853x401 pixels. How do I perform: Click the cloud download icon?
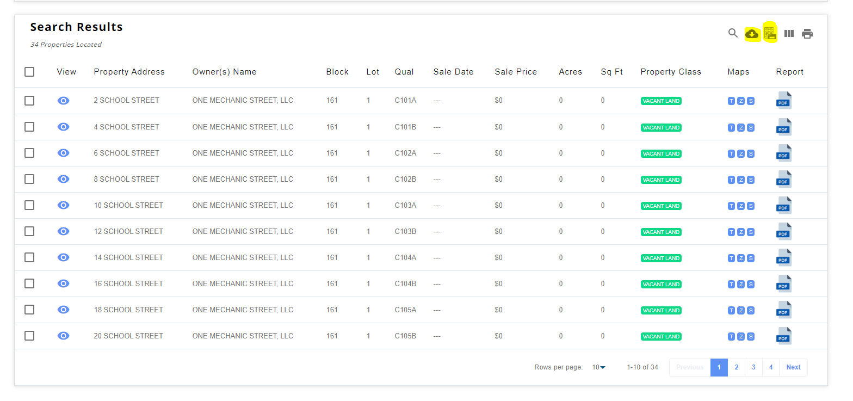pyautogui.click(x=752, y=34)
